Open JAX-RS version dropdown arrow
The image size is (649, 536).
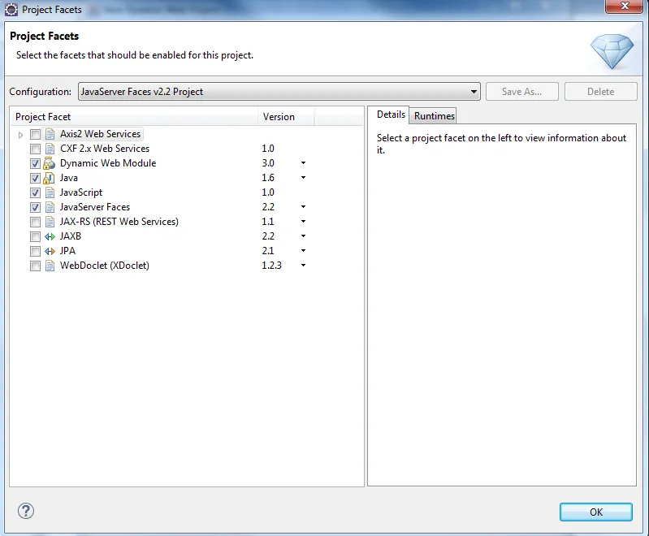[304, 222]
